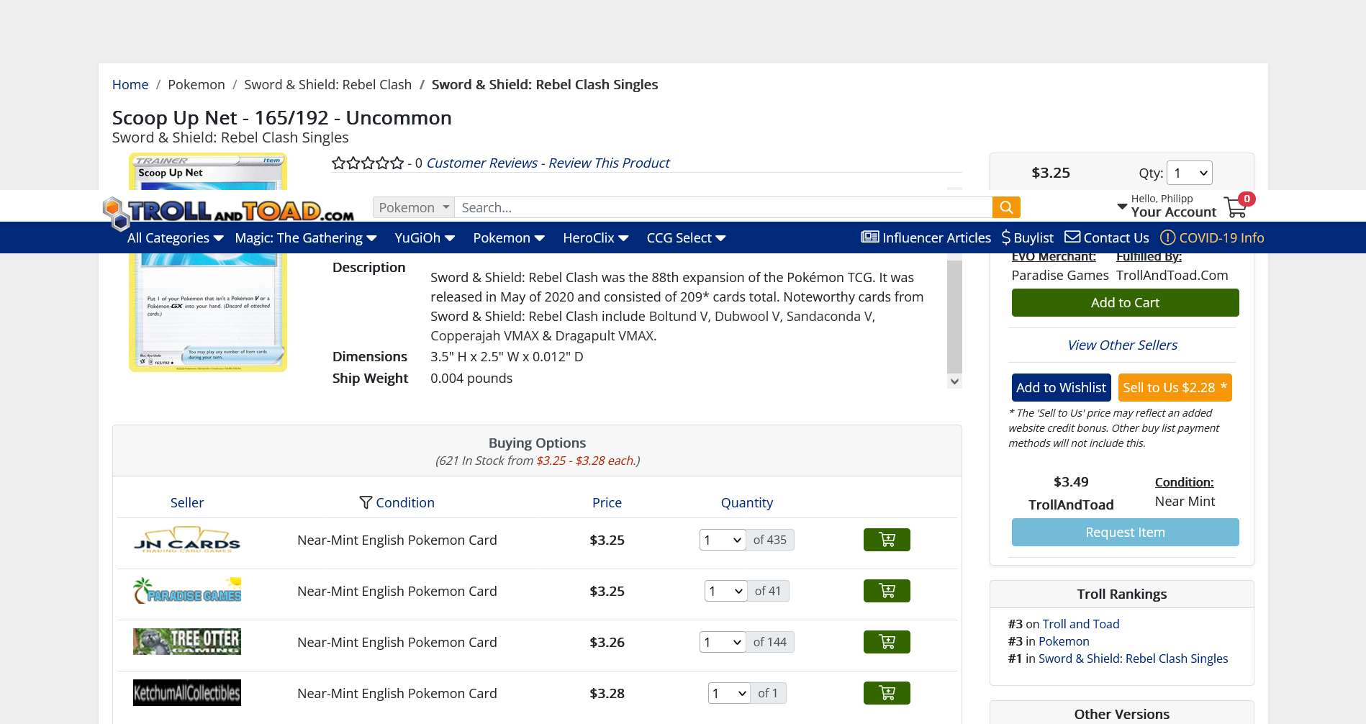This screenshot has height=724, width=1366.
Task: Open Sword & Shield: Rebel Clash breadcrumb
Action: 327,85
